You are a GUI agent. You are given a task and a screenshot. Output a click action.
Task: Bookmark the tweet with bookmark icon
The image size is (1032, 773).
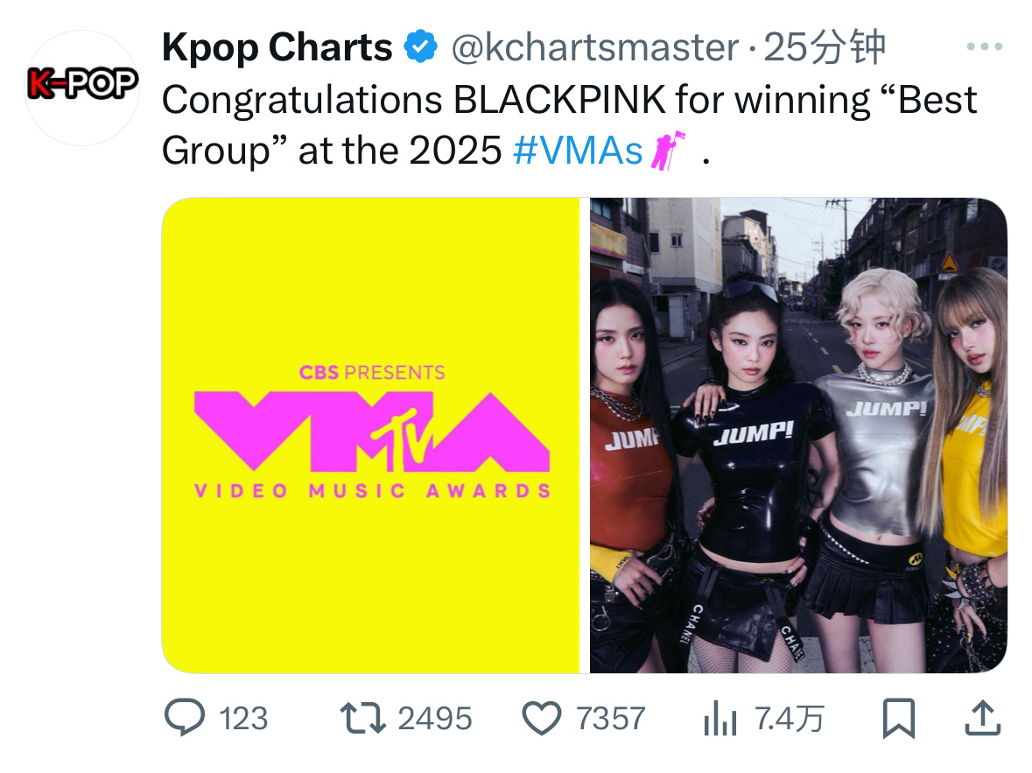pyautogui.click(x=898, y=718)
